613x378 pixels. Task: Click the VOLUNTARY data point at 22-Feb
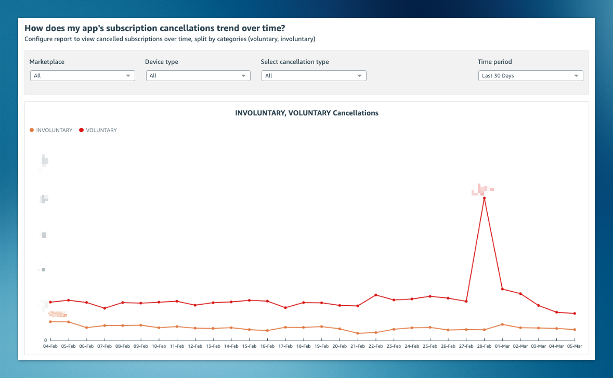[x=376, y=294]
